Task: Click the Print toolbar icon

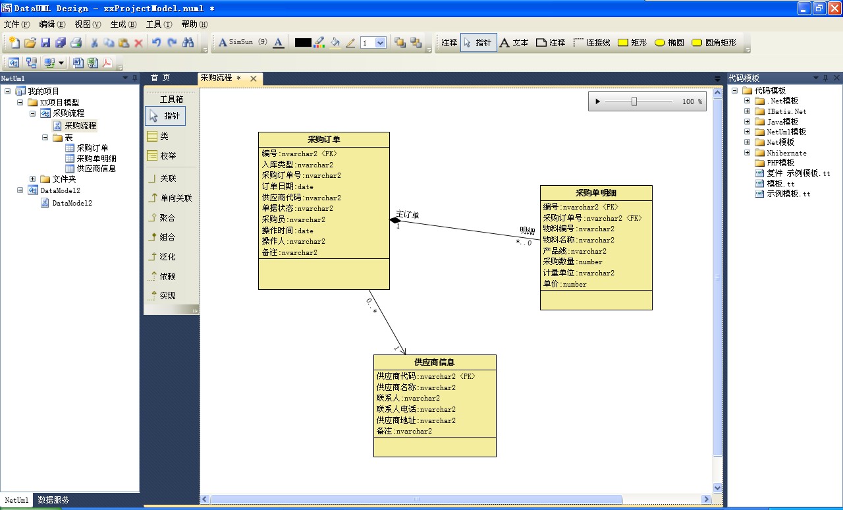Action: [76, 43]
